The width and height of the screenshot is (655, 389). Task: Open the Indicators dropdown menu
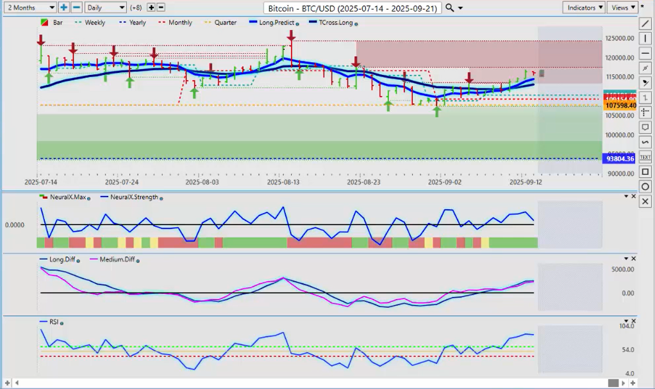(584, 8)
